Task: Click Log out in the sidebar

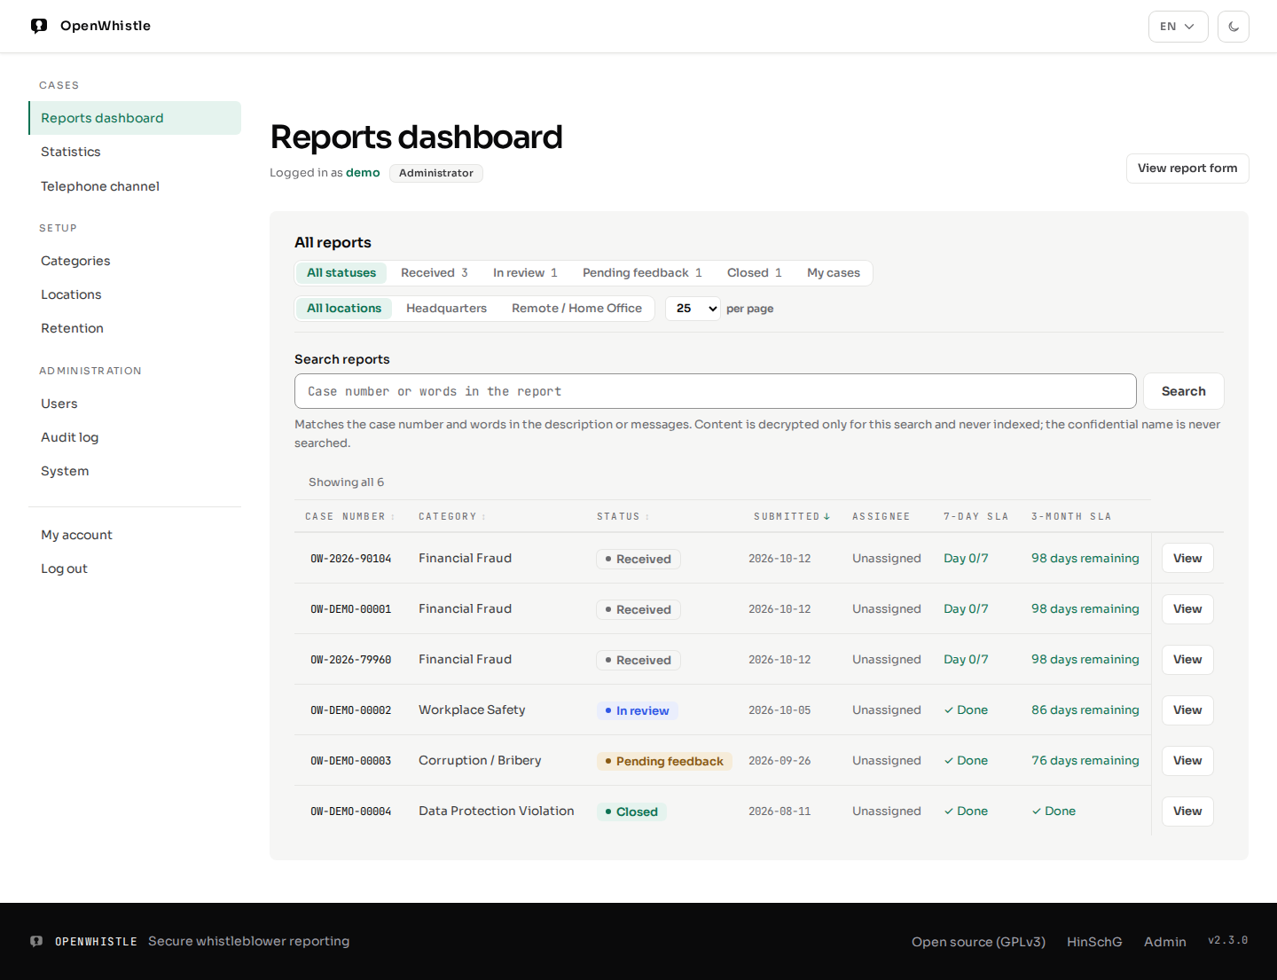Action: (x=135, y=568)
